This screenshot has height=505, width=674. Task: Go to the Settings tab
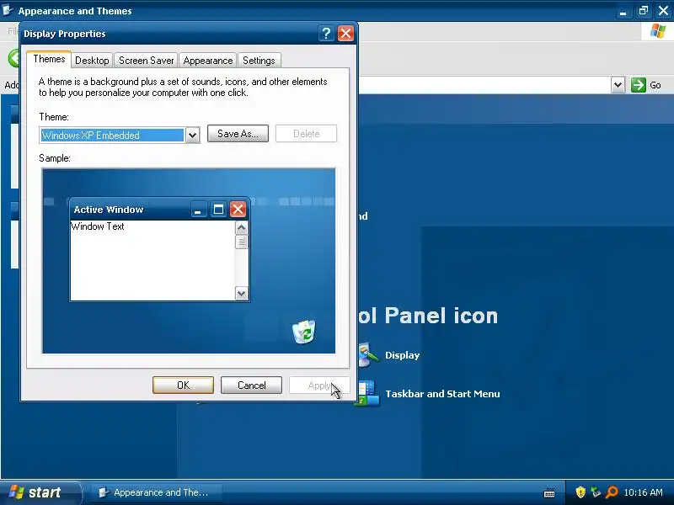coord(259,61)
